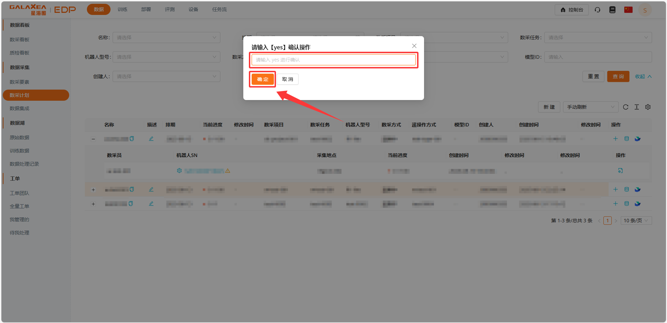The height and width of the screenshot is (323, 667).
Task: Click the 确定 confirm button in dialog
Action: tap(262, 79)
